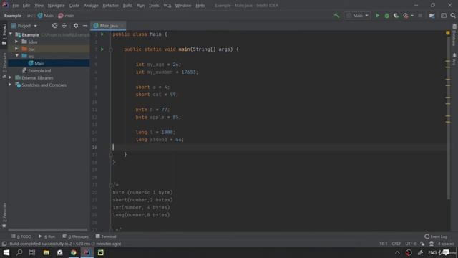Expand External Libraries node

10,77
